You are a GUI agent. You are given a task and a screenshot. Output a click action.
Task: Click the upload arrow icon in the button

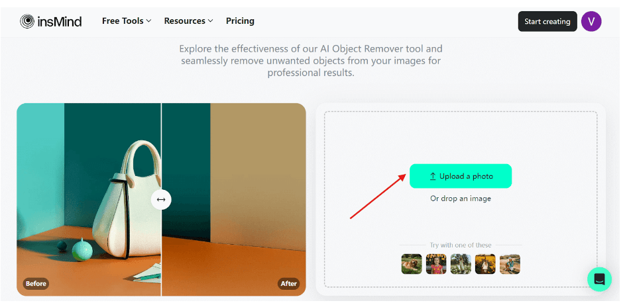433,177
